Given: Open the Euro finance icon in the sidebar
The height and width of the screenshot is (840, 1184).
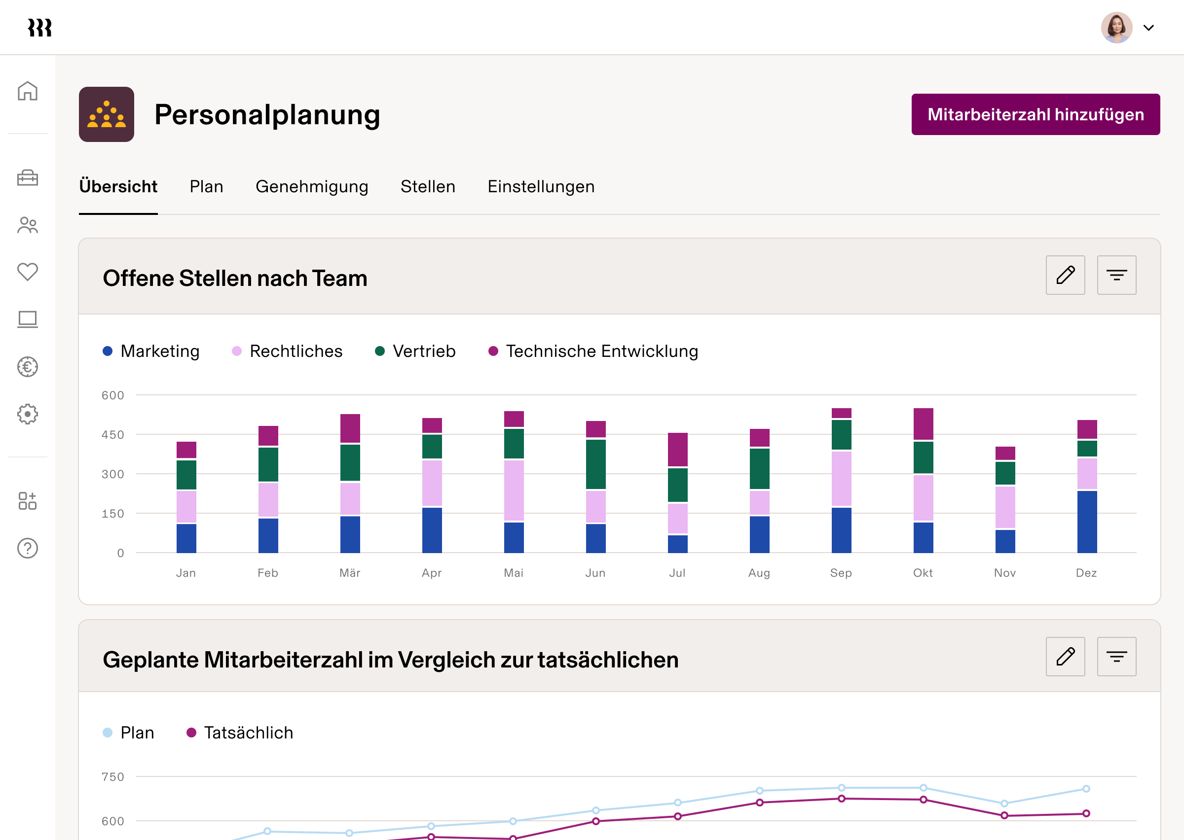Looking at the screenshot, I should point(28,367).
